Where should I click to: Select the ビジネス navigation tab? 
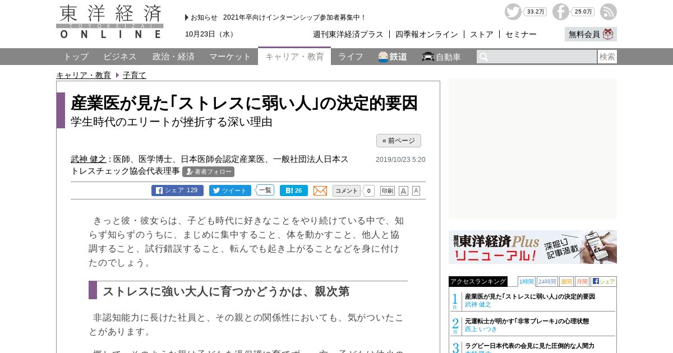coord(120,57)
